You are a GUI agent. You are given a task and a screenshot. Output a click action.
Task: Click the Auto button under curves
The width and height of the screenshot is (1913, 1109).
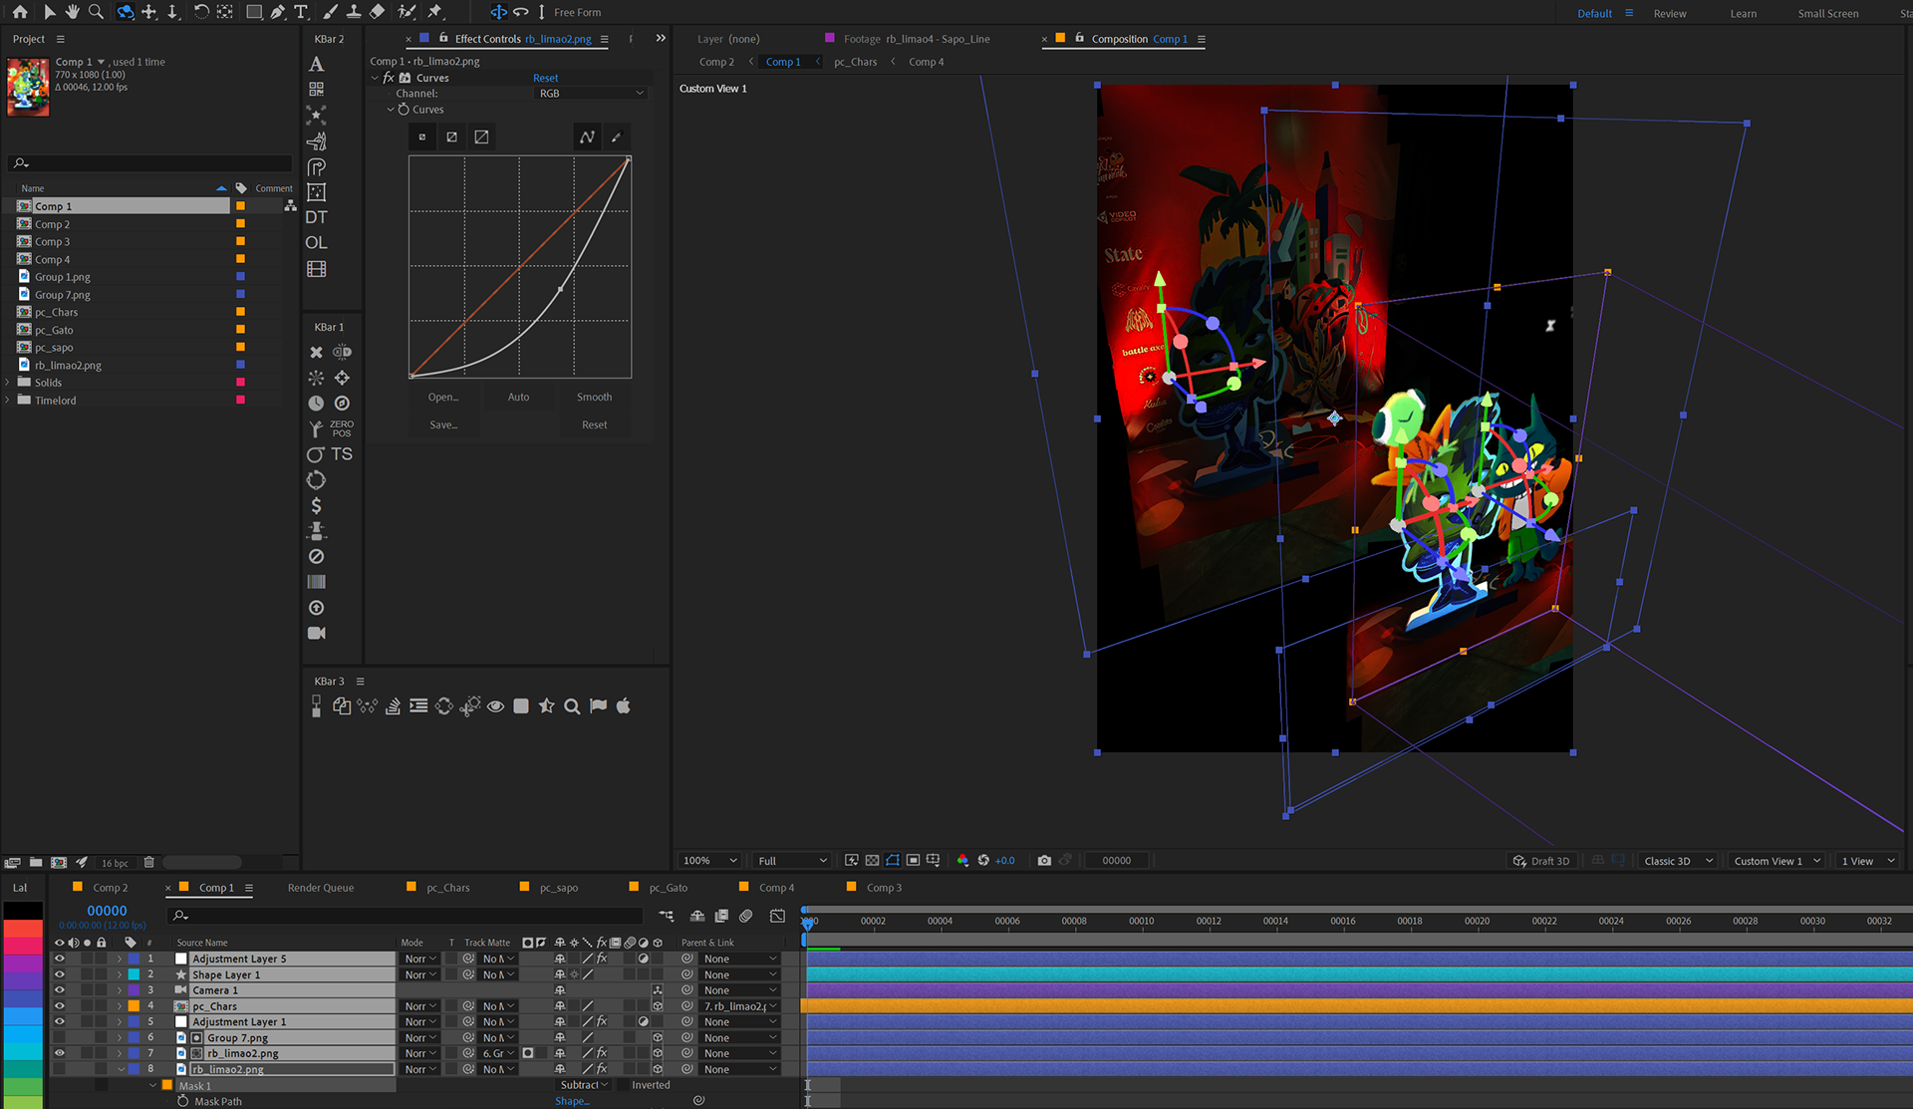pos(518,397)
